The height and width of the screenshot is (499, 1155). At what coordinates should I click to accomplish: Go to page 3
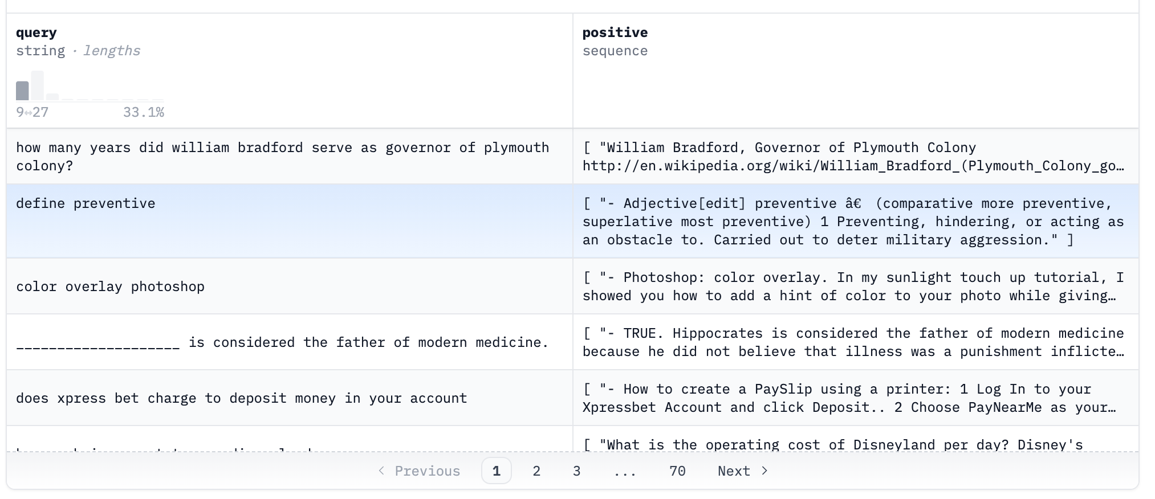[576, 471]
